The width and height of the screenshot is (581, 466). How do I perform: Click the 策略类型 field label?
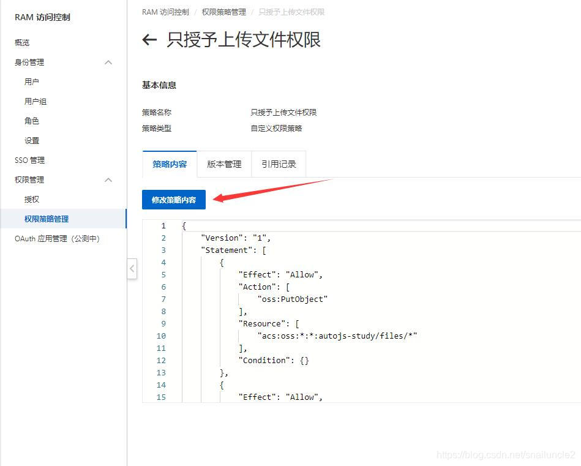tap(157, 128)
